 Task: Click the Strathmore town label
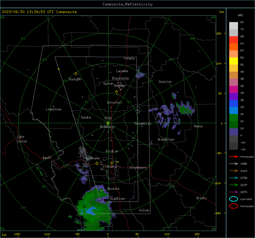pos(138,168)
